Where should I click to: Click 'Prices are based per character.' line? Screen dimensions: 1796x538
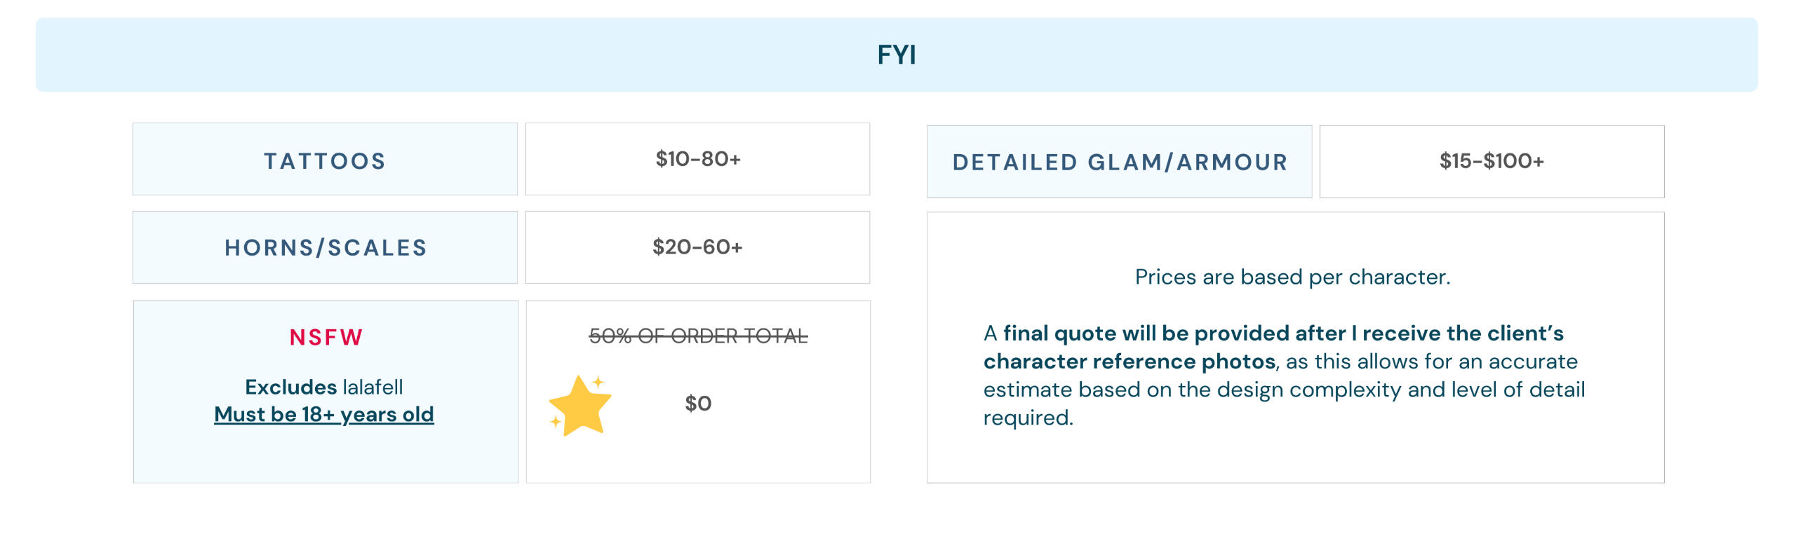pyautogui.click(x=1292, y=277)
